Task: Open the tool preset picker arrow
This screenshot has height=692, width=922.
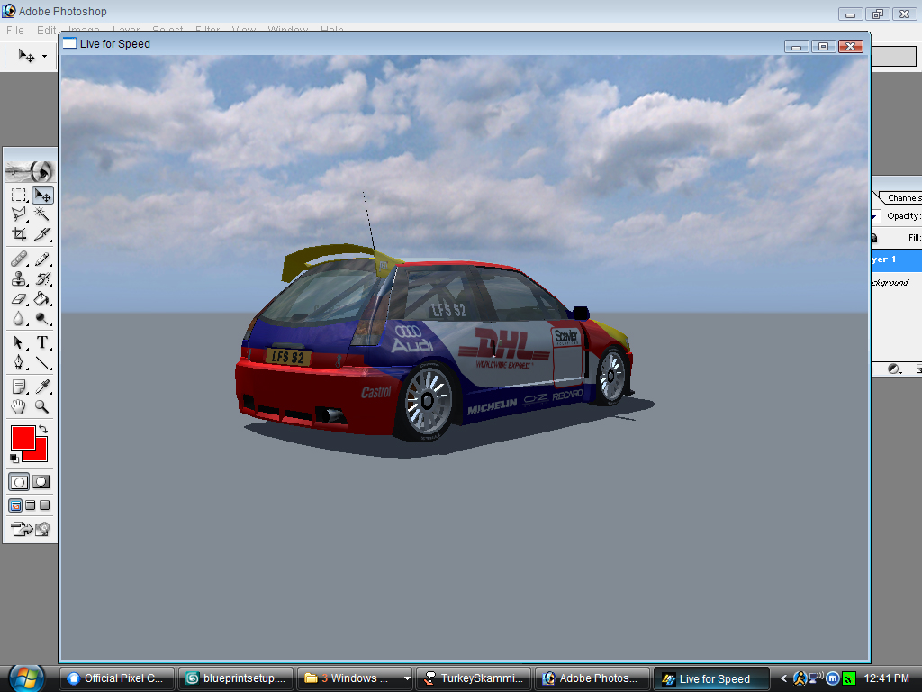Action: click(44, 56)
